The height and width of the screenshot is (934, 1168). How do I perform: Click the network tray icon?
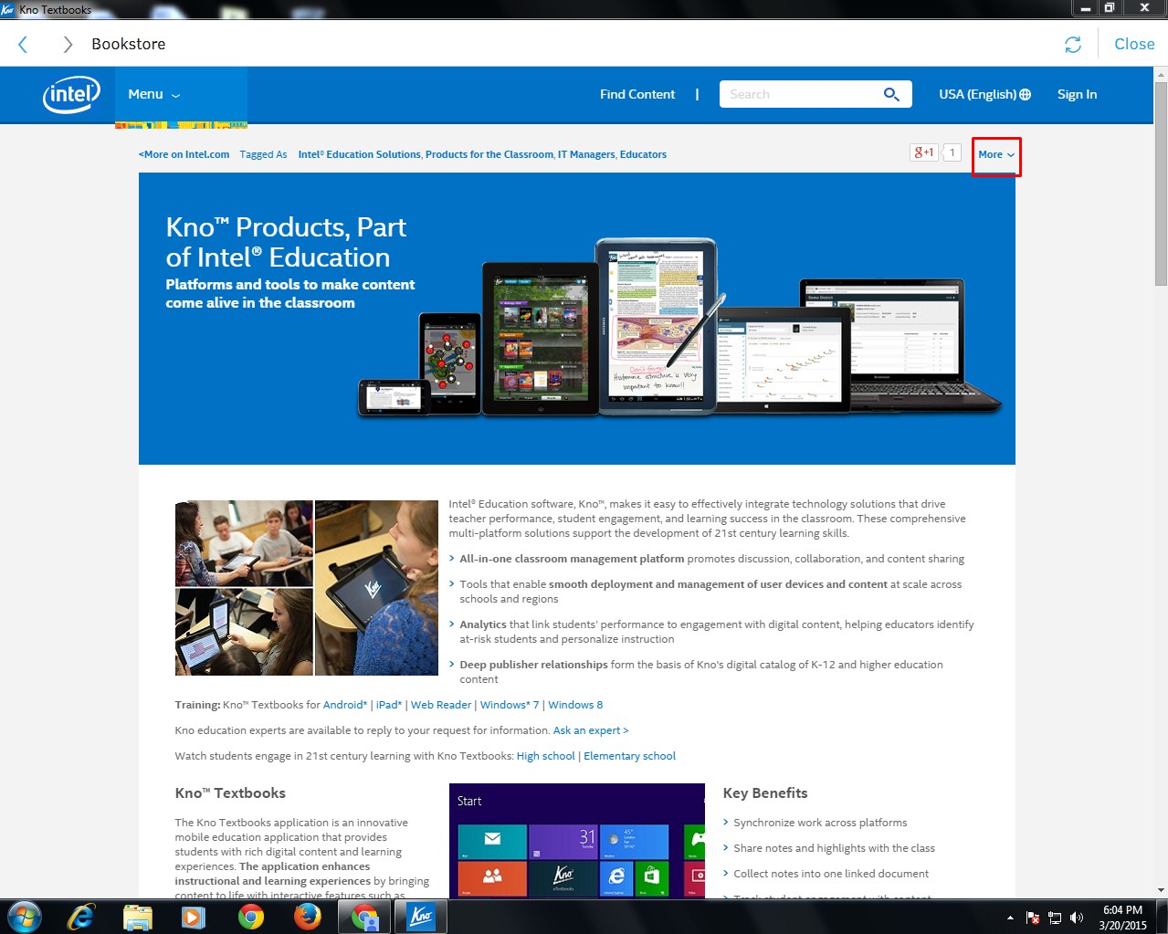(x=1055, y=918)
